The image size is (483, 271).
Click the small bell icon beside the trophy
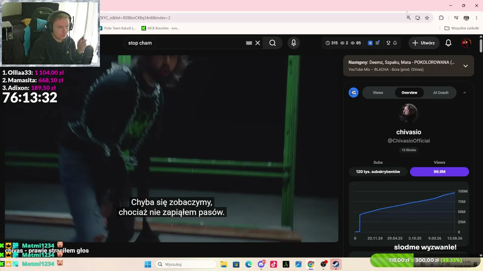(x=395, y=43)
